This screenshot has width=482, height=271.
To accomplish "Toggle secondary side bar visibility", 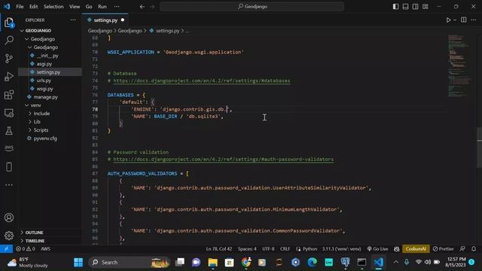I will click(x=415, y=7).
